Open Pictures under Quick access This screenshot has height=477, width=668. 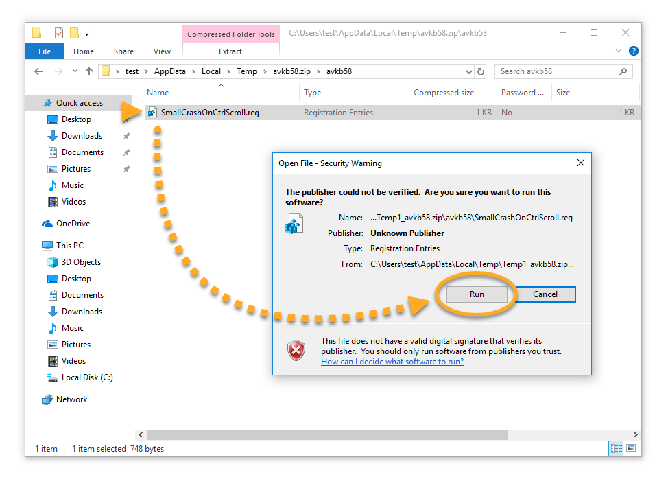click(76, 169)
